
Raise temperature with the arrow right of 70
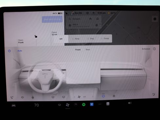(x=43, y=105)
